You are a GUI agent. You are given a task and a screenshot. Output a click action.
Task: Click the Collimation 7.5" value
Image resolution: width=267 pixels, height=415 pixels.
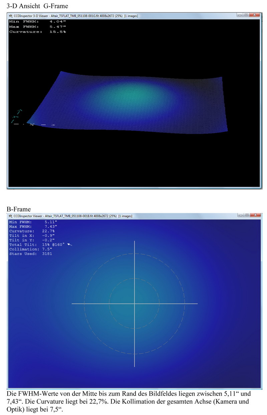[47, 249]
